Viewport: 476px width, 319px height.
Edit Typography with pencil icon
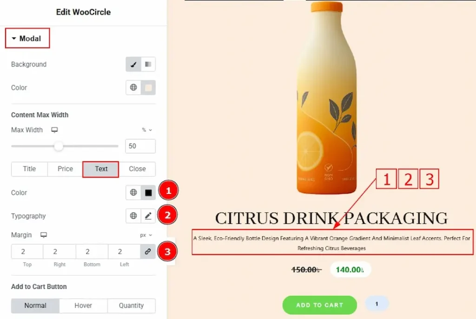coord(148,215)
